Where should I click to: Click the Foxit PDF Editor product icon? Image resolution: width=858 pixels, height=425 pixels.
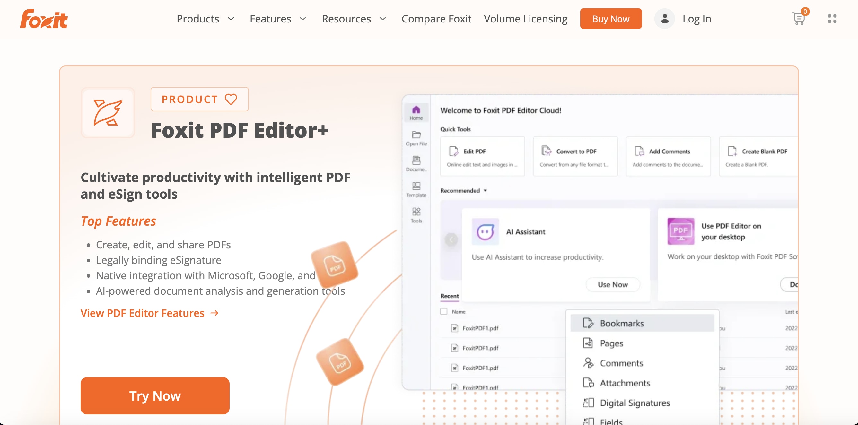coord(108,113)
